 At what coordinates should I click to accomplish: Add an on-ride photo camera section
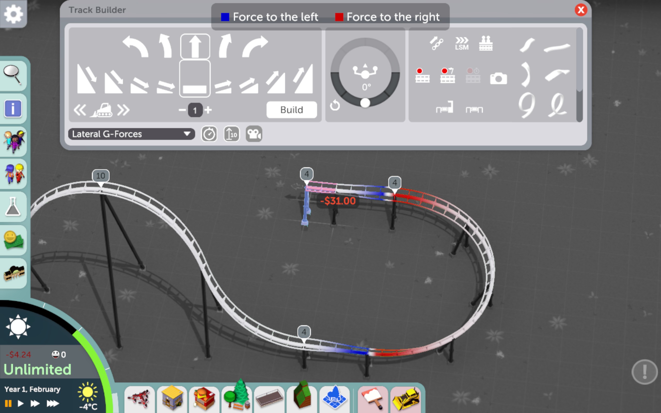click(x=498, y=78)
